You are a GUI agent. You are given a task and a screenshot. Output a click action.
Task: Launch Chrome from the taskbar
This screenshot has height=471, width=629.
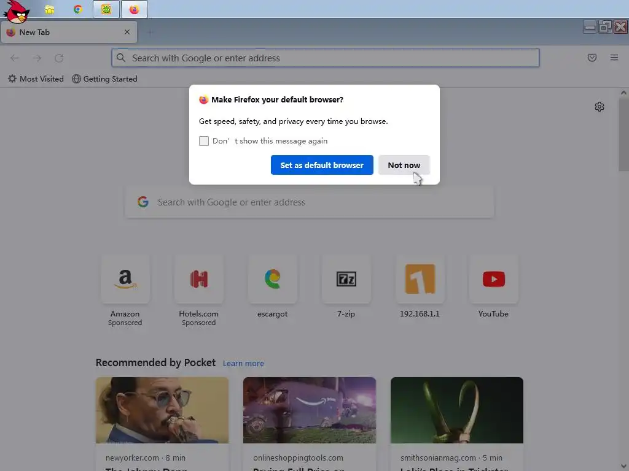(78, 9)
